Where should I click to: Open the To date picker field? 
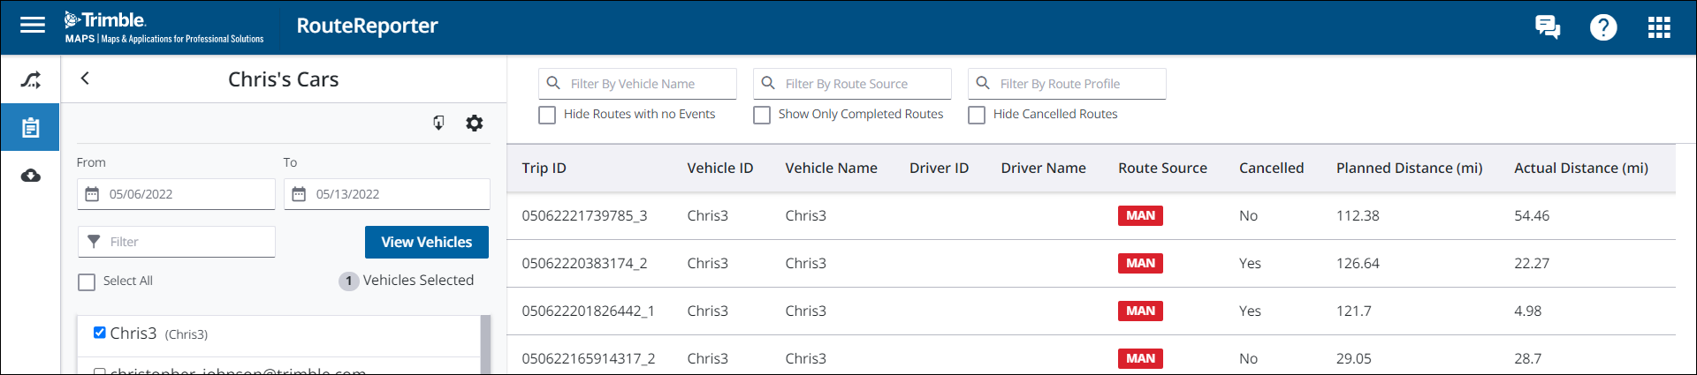pos(387,194)
